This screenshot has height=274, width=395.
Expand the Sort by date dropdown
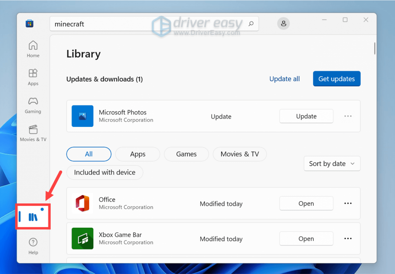[332, 164]
